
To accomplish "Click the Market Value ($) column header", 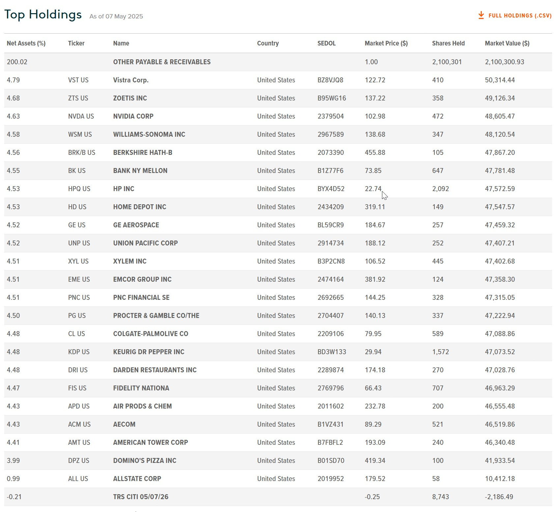I will pos(507,43).
